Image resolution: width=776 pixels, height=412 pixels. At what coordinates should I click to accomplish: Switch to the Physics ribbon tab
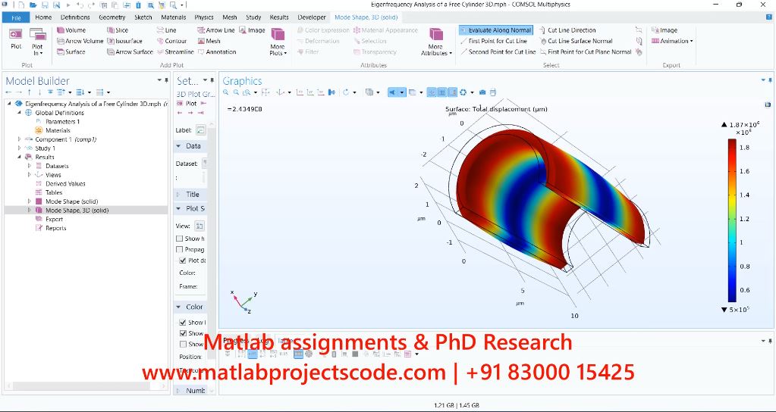tap(204, 17)
